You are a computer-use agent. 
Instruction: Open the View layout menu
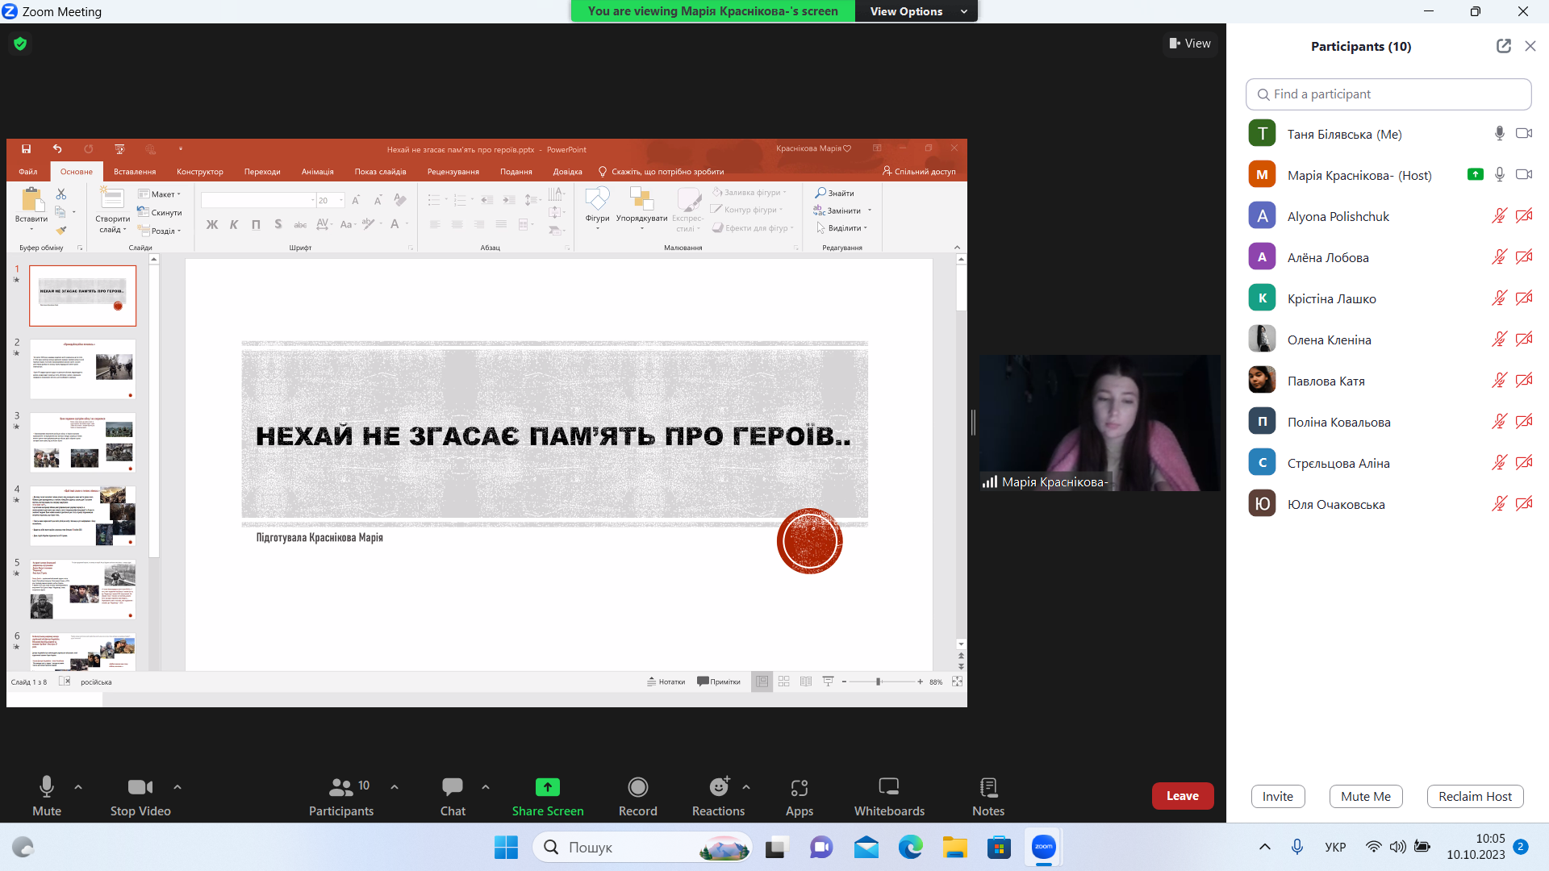click(x=1190, y=44)
